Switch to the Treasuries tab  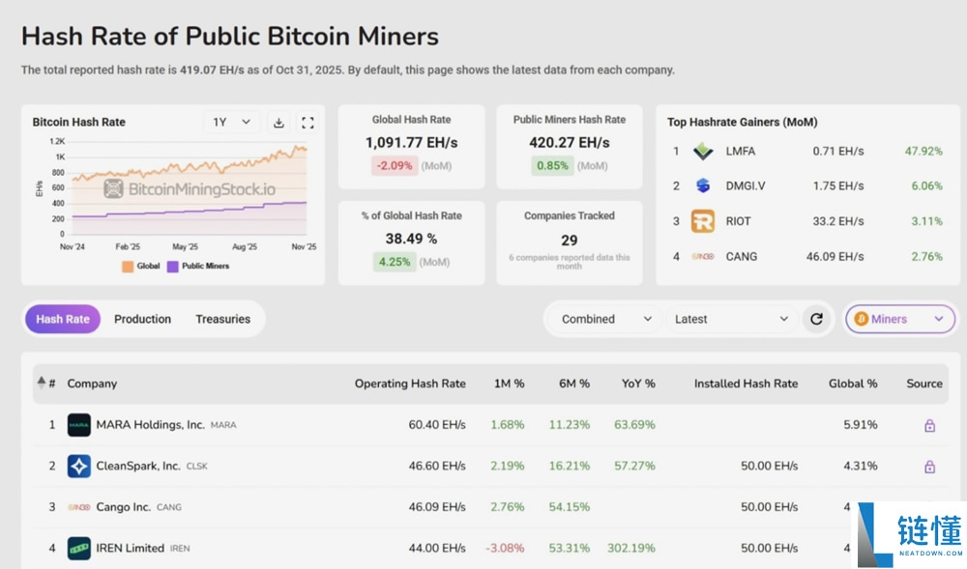(x=222, y=319)
